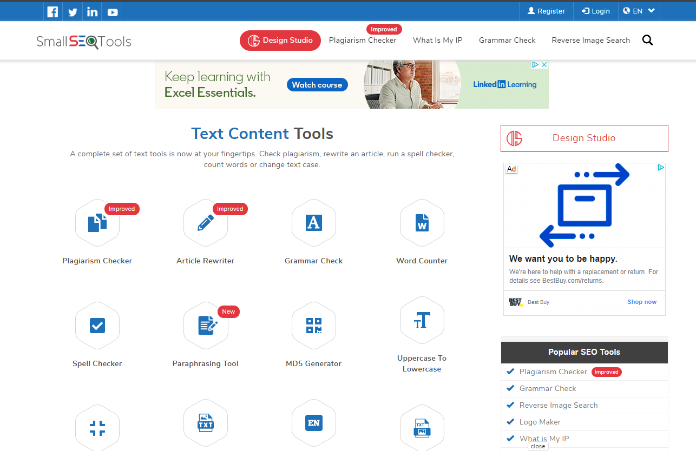Viewport: 696px width, 451px height.
Task: Open the Plagiarism Checker hexagon icon
Action: [x=97, y=222]
